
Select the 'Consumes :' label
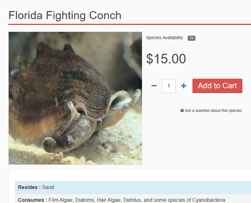[32, 200]
